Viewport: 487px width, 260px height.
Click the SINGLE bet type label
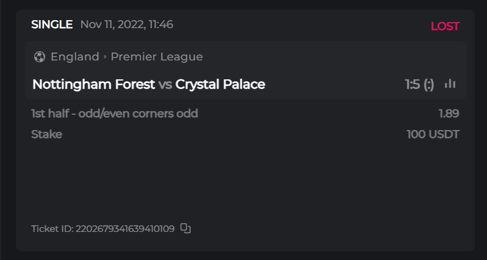(x=52, y=24)
